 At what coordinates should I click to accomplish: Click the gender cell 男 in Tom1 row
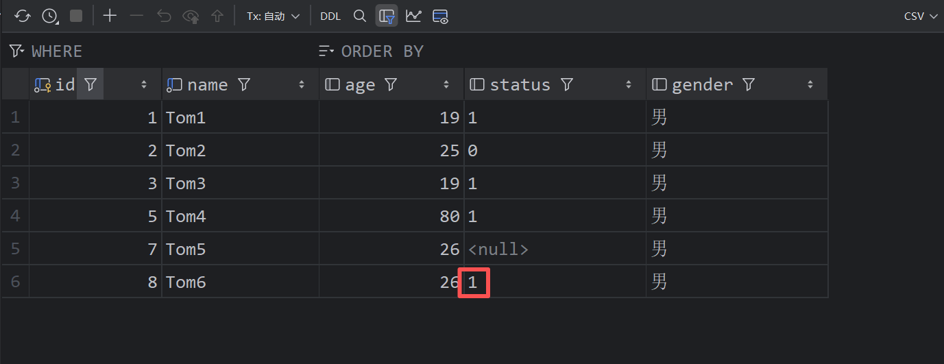(x=737, y=117)
